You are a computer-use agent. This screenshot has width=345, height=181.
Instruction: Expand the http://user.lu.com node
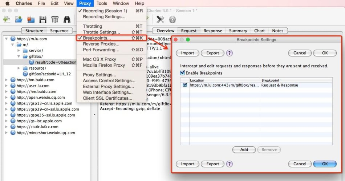tap(7, 86)
